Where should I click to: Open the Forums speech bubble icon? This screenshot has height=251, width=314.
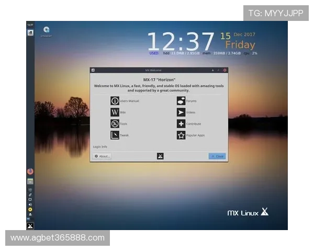coord(181,101)
